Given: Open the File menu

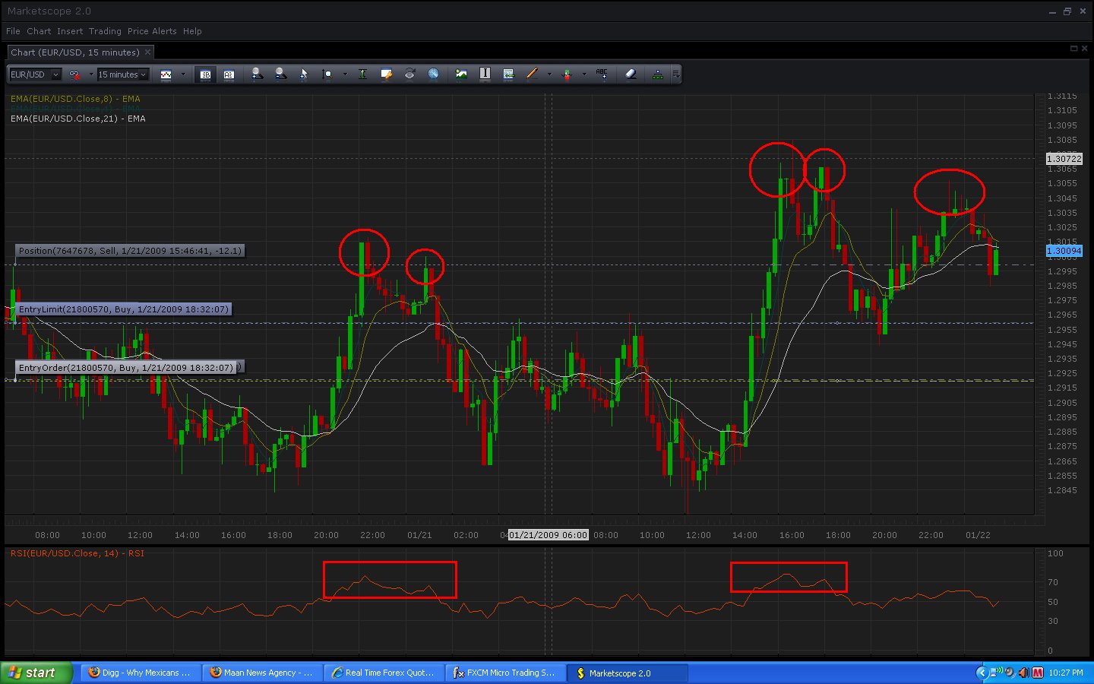Looking at the screenshot, I should [13, 31].
